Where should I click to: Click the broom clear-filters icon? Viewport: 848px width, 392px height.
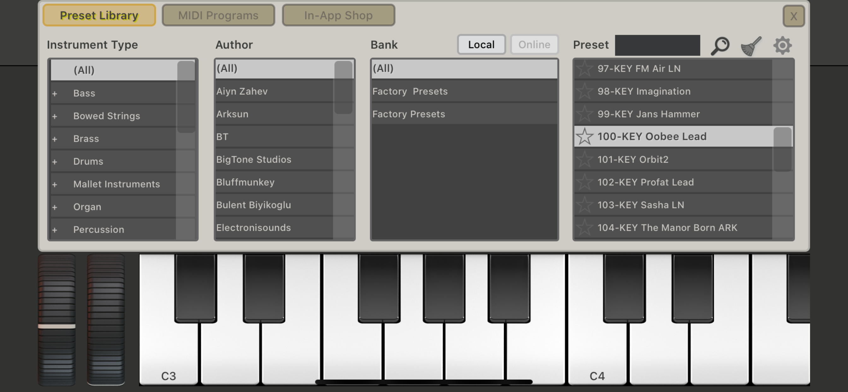coord(751,46)
